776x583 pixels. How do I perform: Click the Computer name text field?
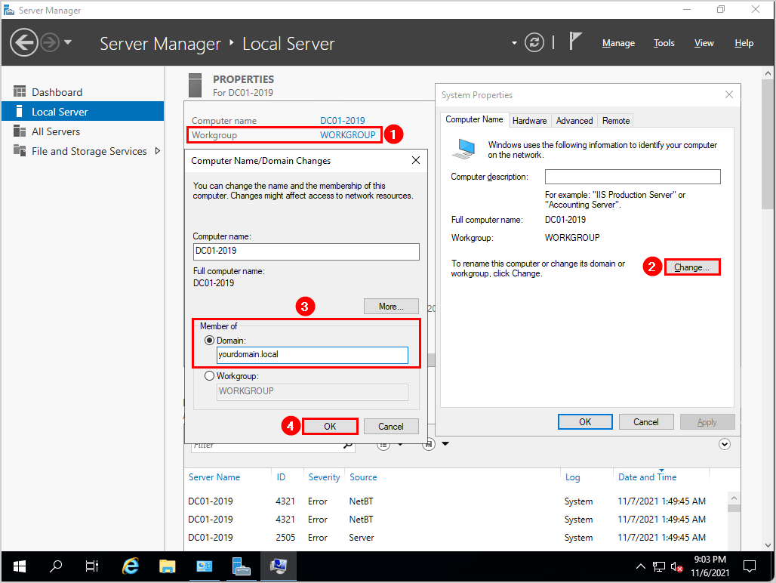click(306, 251)
